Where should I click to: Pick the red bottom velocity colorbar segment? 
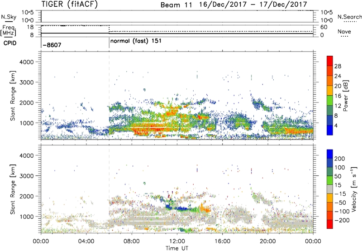(x=330, y=224)
